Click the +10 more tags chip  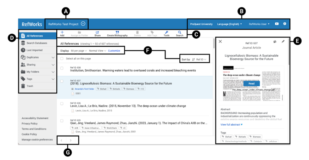(141, 89)
